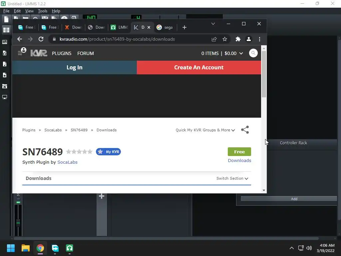This screenshot has width=341, height=256.
Task: Open LMMS Song Editor grid icon
Action: (x=6, y=30)
